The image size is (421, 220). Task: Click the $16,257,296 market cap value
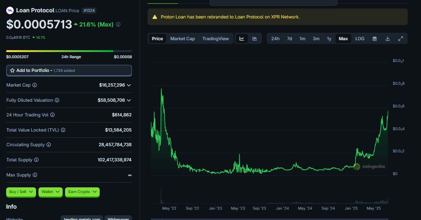pos(112,85)
